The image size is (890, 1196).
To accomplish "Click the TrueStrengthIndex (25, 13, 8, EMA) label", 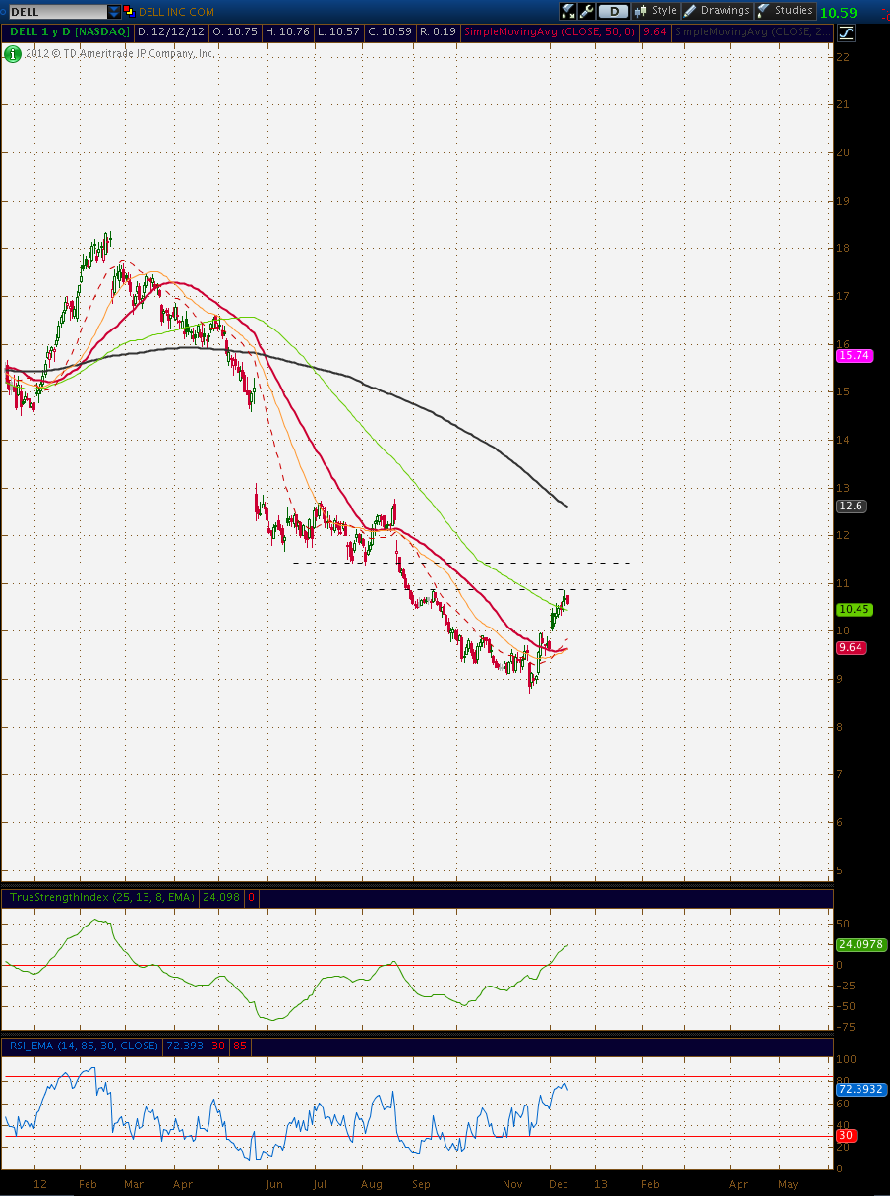I will click(101, 897).
